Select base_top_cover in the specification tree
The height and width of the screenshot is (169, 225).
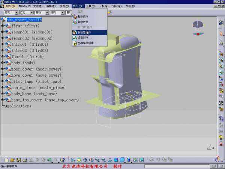[45, 100]
